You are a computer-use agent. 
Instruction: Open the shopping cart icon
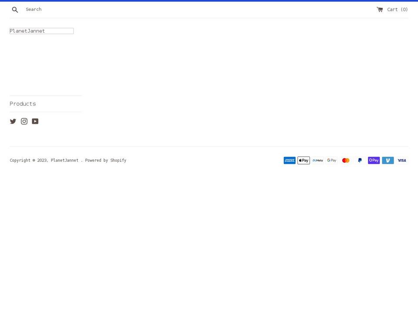coord(380,10)
